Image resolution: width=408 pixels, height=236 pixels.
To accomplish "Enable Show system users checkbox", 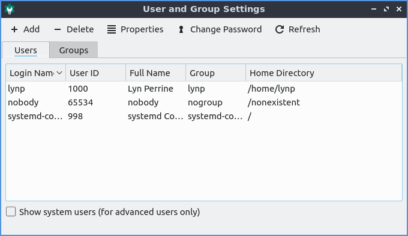I will tap(11, 211).
